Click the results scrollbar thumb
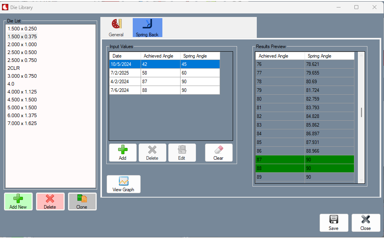Image resolution: width=384 pixels, height=239 pixels. coord(361,112)
